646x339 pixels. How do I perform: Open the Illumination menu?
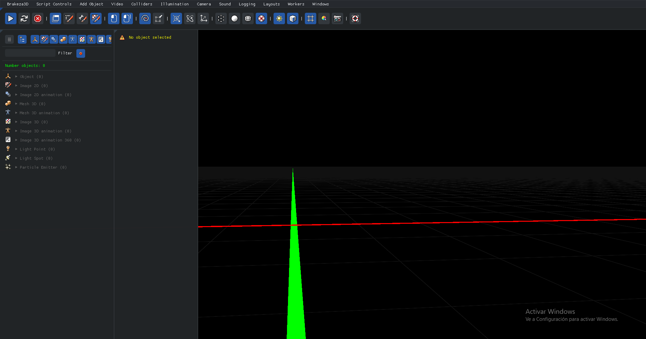174,4
